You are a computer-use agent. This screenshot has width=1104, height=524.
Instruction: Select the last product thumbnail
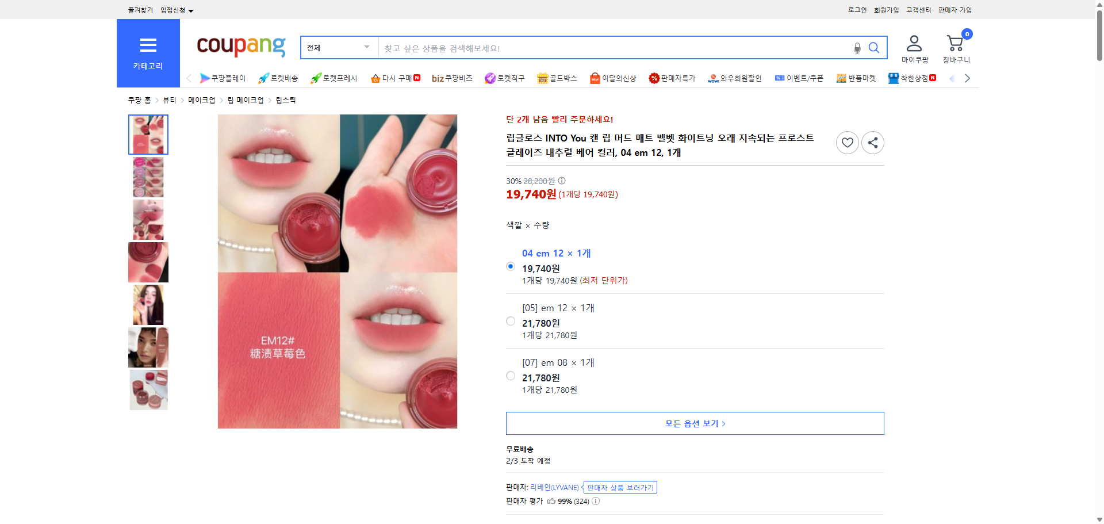(x=148, y=390)
